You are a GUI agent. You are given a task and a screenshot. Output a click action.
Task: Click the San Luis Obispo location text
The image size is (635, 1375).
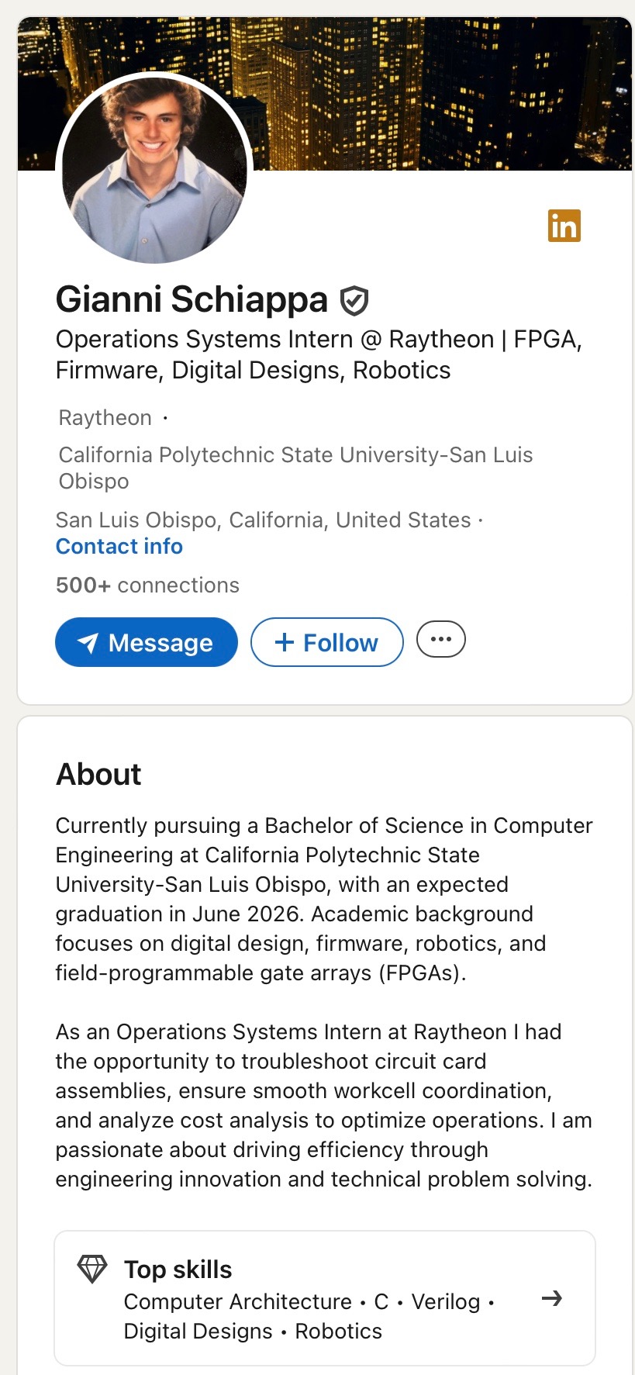[x=263, y=520]
